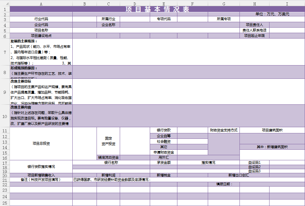Click the empty cell right of 行业代码
This screenshot has height=206, width=305.
85,19
